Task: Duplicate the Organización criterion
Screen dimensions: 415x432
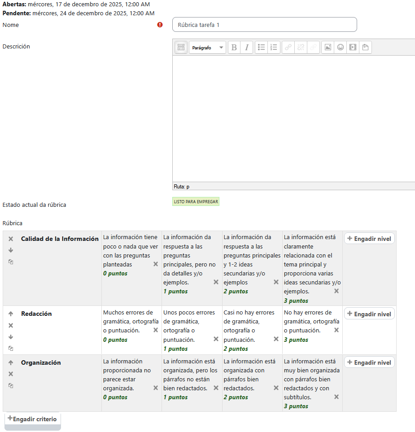Action: pyautogui.click(x=11, y=385)
